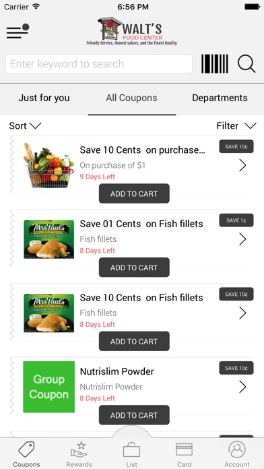Tap the magnifying glass search icon
This screenshot has height=469, width=264.
[x=246, y=64]
